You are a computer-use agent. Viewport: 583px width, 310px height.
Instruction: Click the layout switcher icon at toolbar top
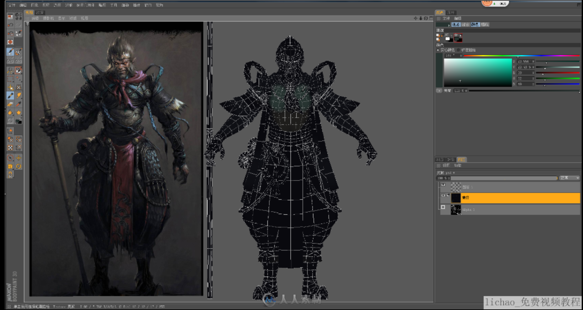[10, 16]
